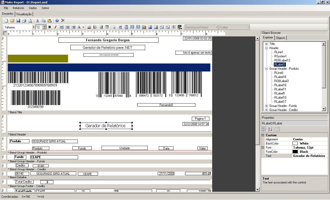
Task: Insert a page number field control
Action: [x=120, y=27]
